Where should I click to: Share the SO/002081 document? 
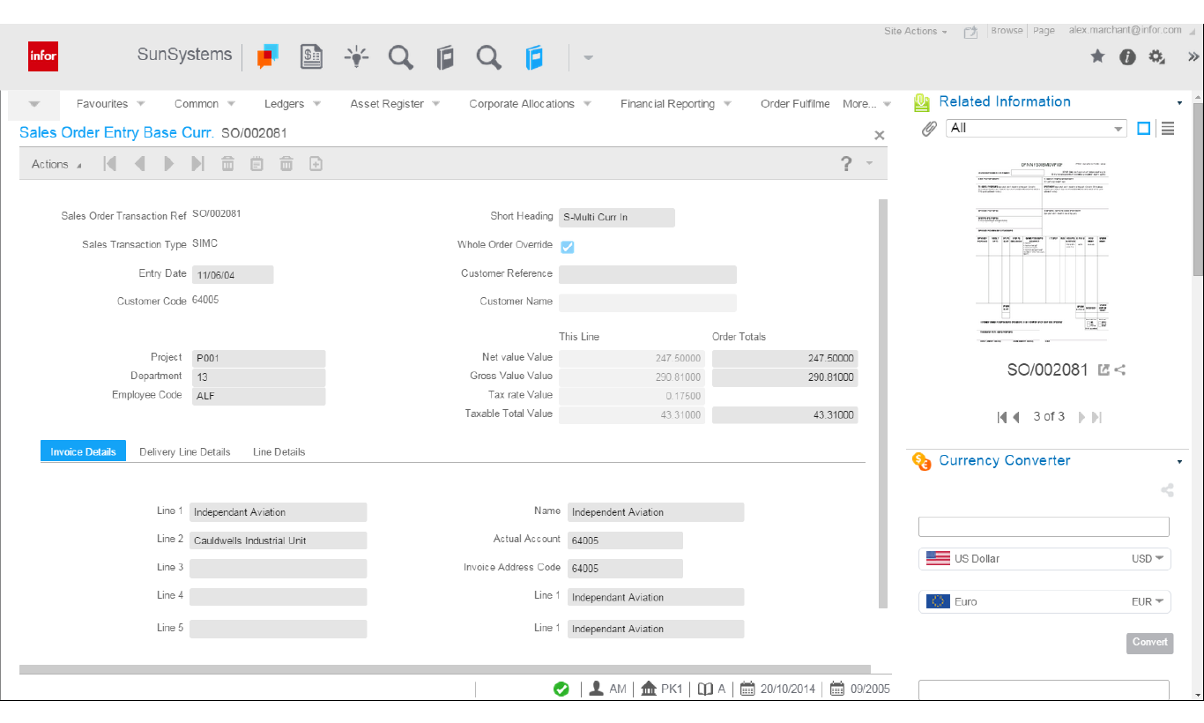click(x=1120, y=370)
